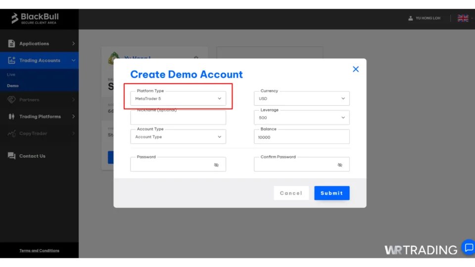The image size is (475, 267).
Task: Open the Platform Type dropdown
Action: pyautogui.click(x=178, y=98)
